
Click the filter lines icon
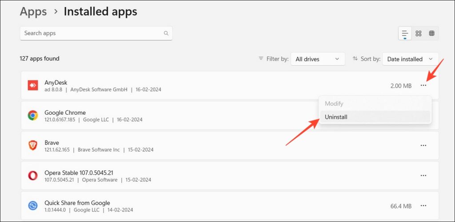click(x=261, y=59)
